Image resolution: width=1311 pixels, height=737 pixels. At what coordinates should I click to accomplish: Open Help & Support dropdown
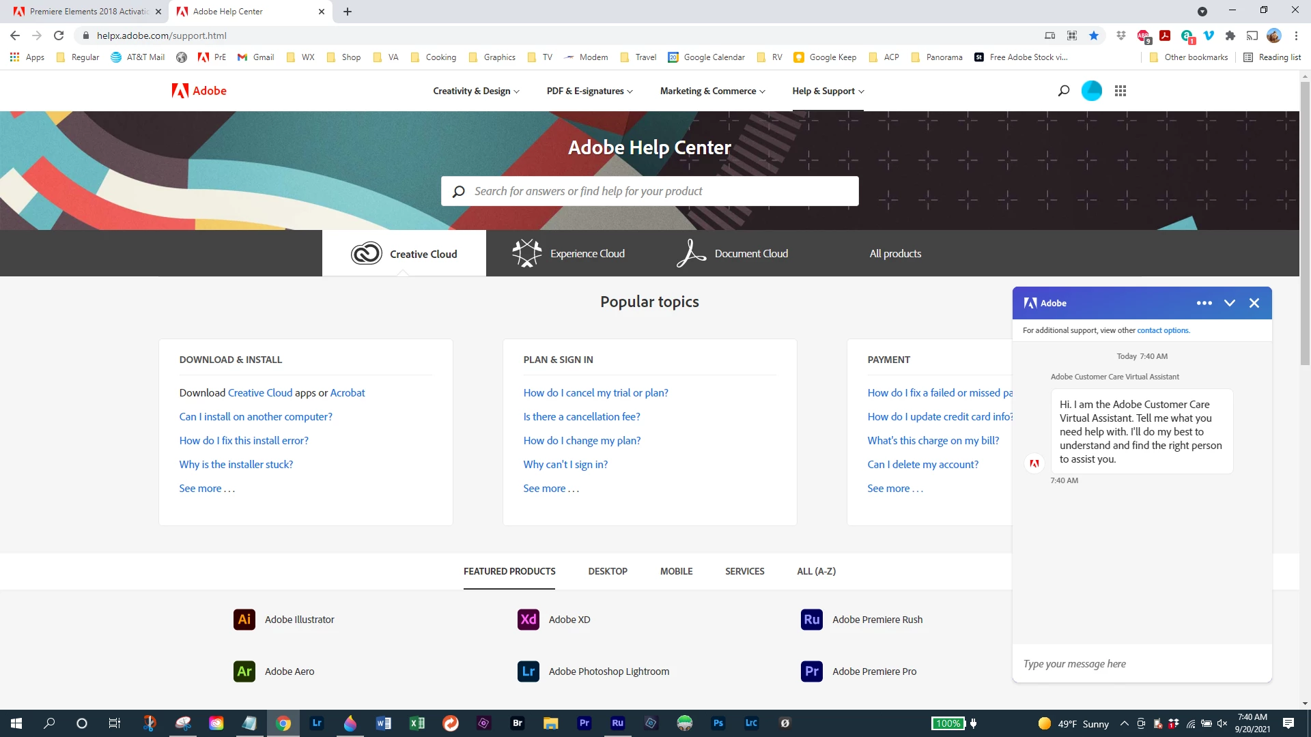[828, 91]
